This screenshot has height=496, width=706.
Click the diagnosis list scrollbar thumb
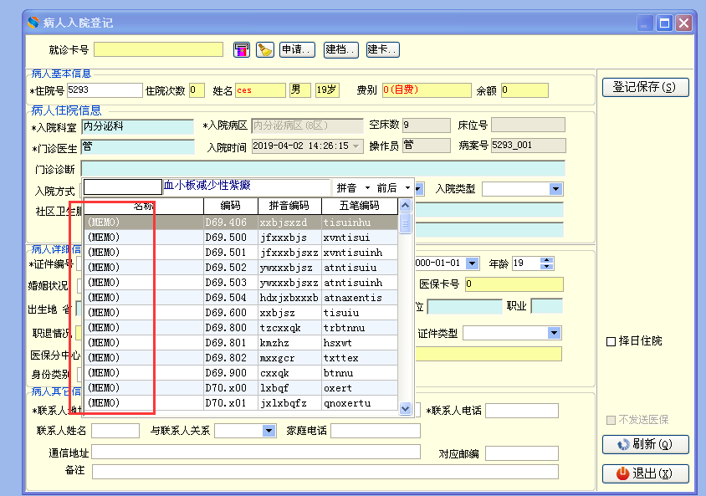pyautogui.click(x=405, y=223)
